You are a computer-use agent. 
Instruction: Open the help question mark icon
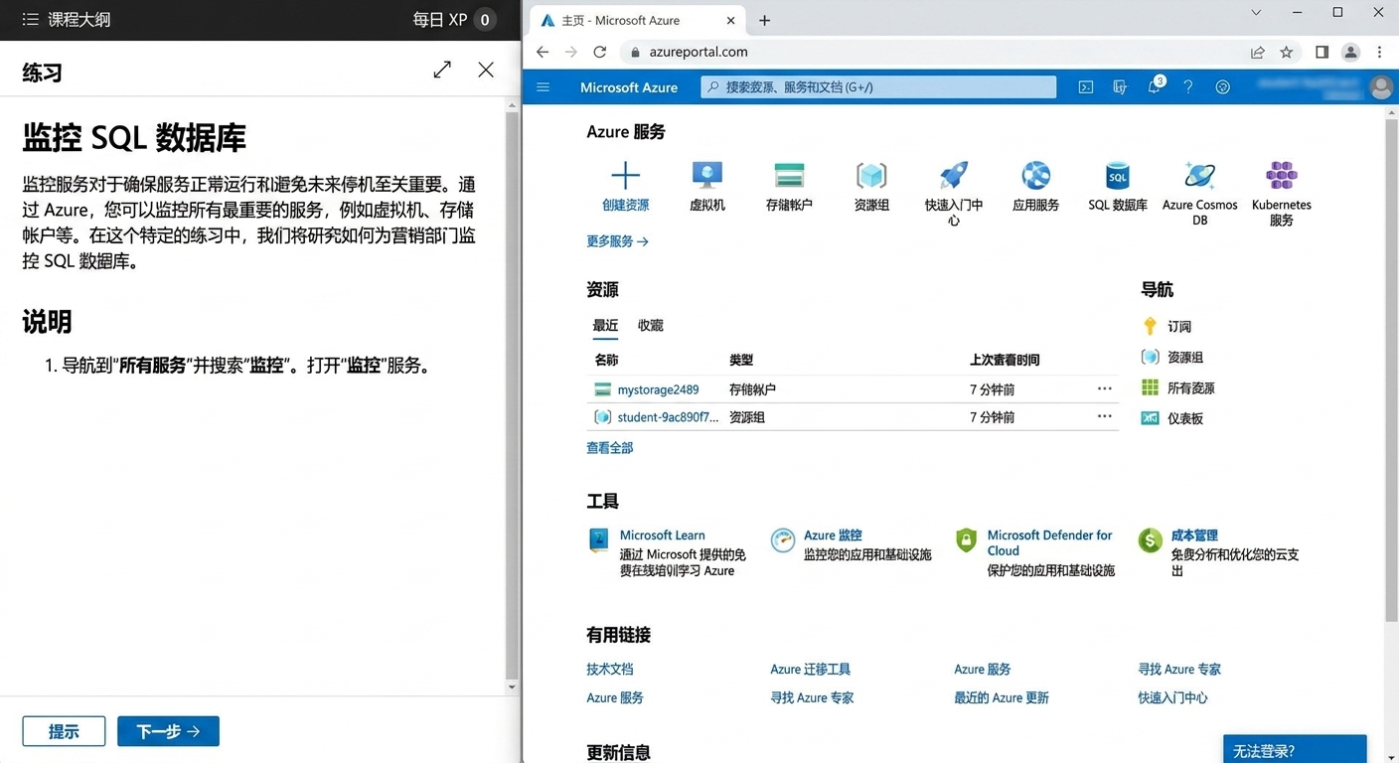point(1188,87)
